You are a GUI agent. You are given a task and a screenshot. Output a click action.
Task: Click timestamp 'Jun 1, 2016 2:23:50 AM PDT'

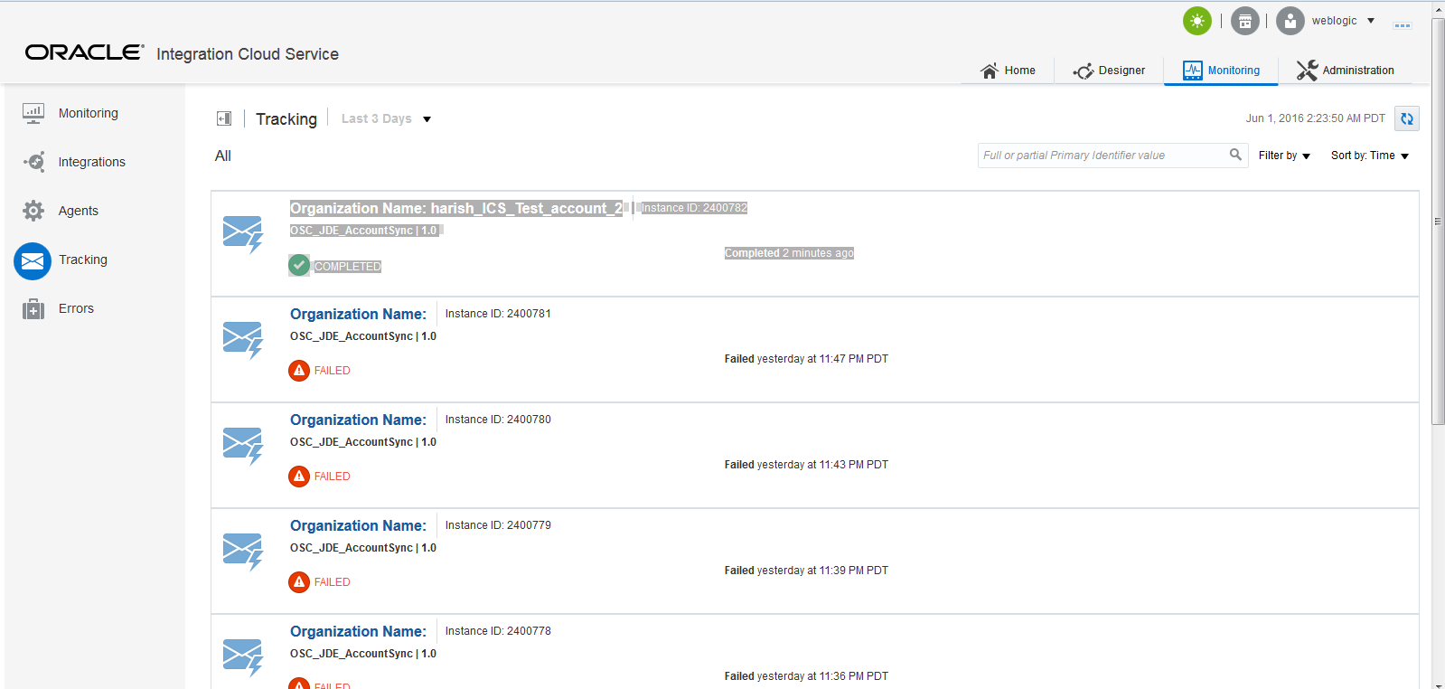coord(1315,118)
